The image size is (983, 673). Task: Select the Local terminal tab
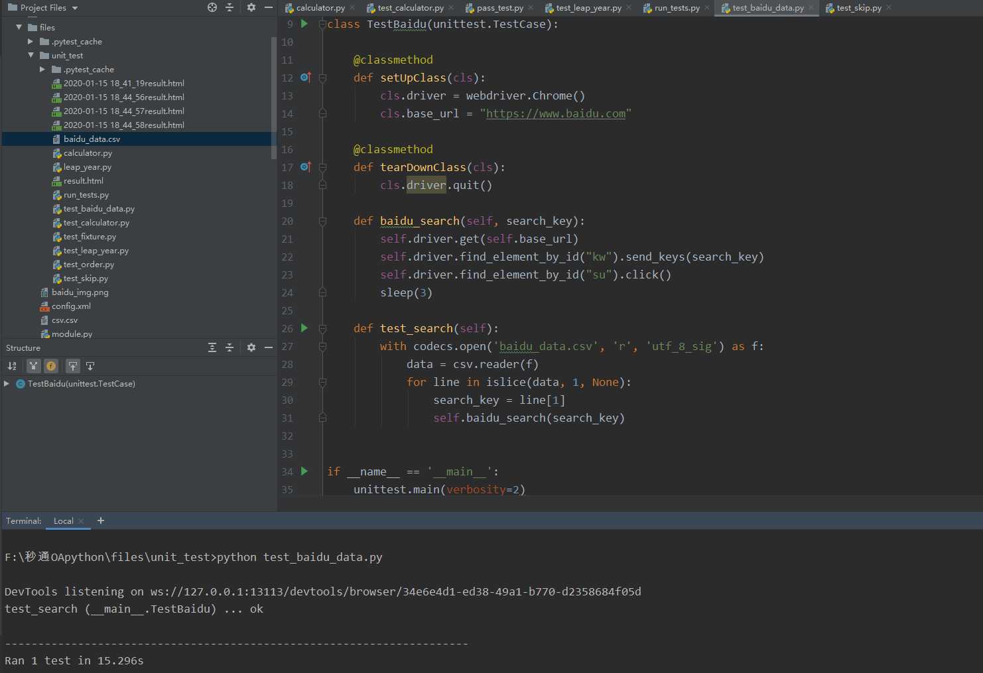click(x=63, y=521)
